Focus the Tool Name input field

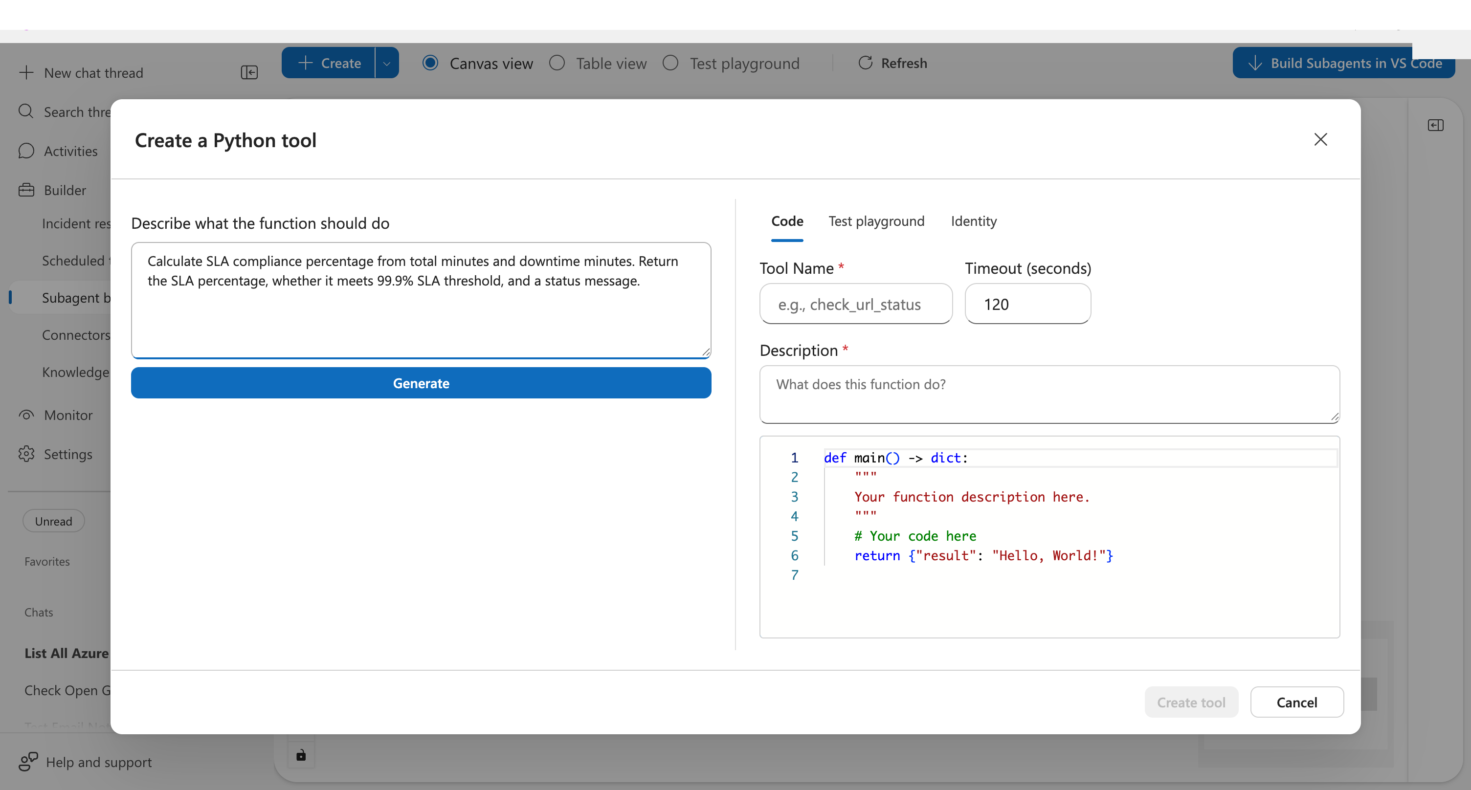pos(855,304)
